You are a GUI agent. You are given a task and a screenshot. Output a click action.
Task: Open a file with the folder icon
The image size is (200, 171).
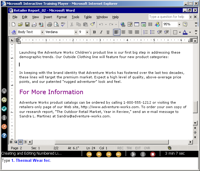(20, 24)
